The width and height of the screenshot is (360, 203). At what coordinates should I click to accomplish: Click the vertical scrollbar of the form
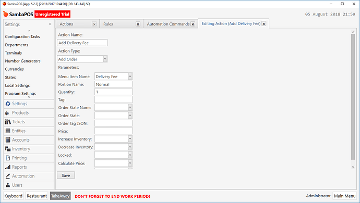click(x=353, y=96)
